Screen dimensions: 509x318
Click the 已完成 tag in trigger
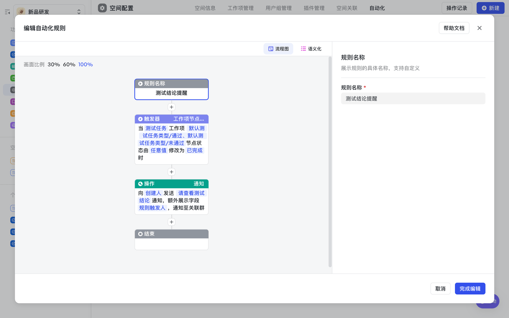195,150
